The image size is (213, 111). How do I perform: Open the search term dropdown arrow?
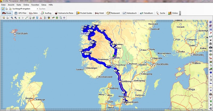pos(37,9)
